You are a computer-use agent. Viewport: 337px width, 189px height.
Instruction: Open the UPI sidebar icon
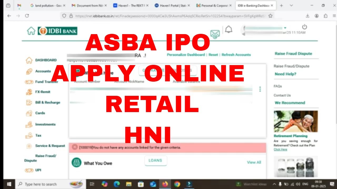29,170
